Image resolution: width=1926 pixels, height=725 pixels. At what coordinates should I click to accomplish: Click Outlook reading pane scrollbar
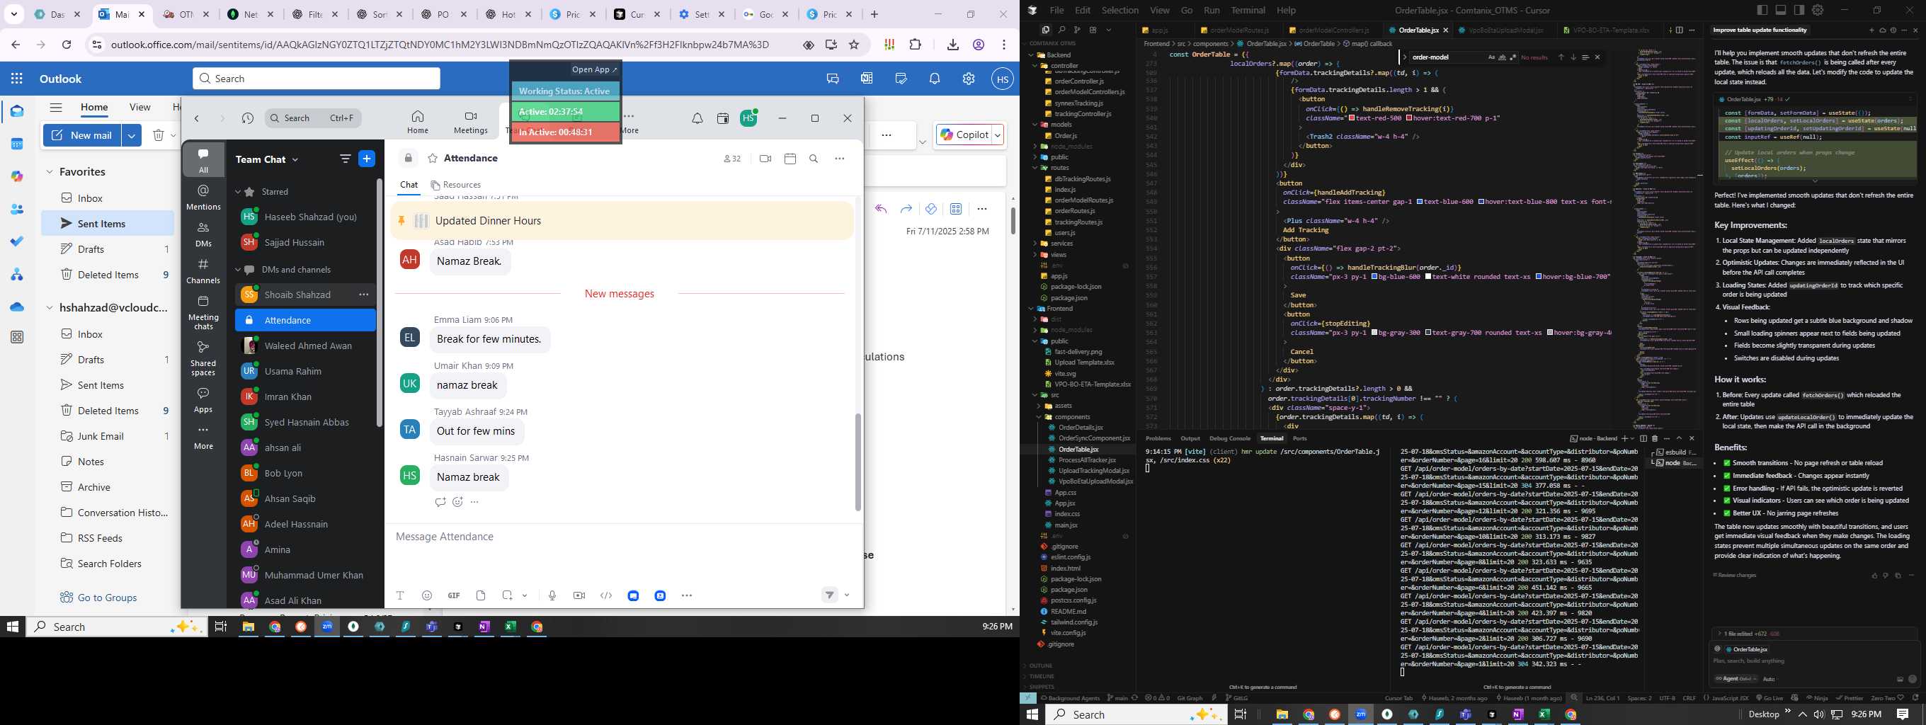pos(1013,219)
